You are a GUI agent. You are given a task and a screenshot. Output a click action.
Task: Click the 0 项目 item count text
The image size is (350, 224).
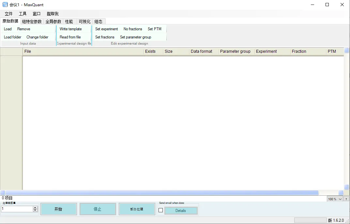7,198
